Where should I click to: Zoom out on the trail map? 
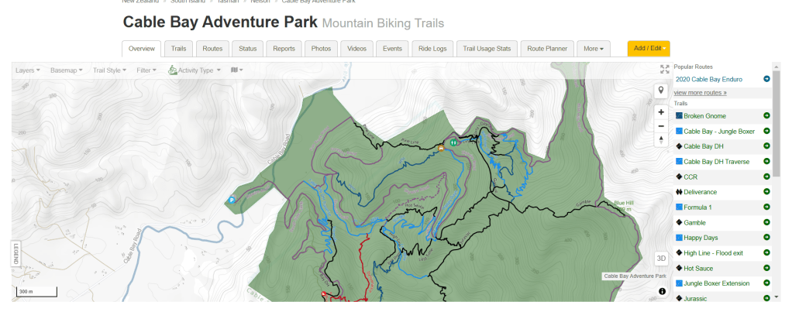(x=661, y=125)
